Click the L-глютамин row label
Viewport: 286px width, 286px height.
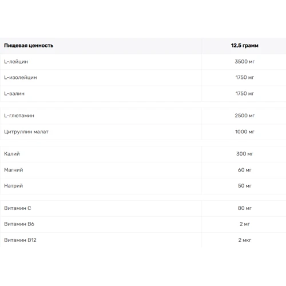pos(19,116)
